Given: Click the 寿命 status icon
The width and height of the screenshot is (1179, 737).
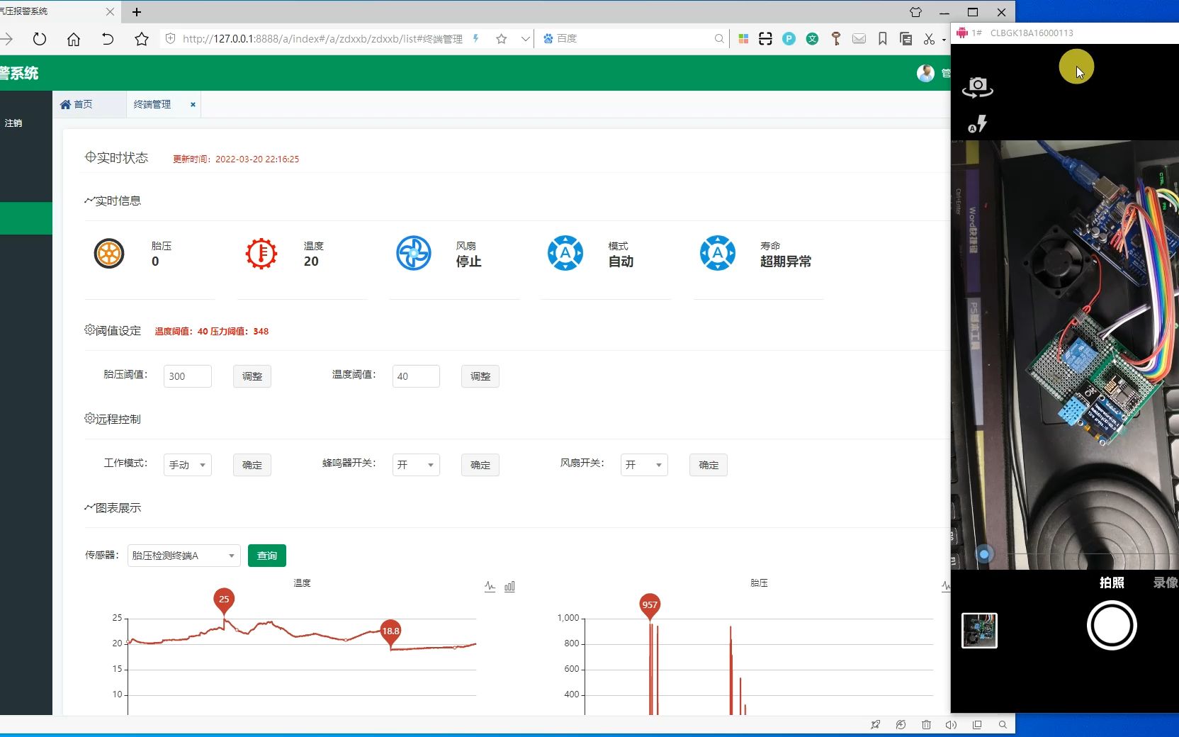Looking at the screenshot, I should [718, 254].
